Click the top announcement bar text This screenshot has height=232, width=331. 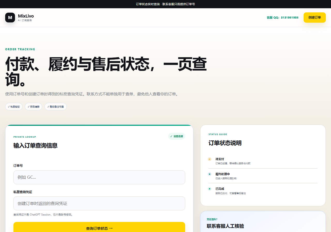click(x=165, y=4)
